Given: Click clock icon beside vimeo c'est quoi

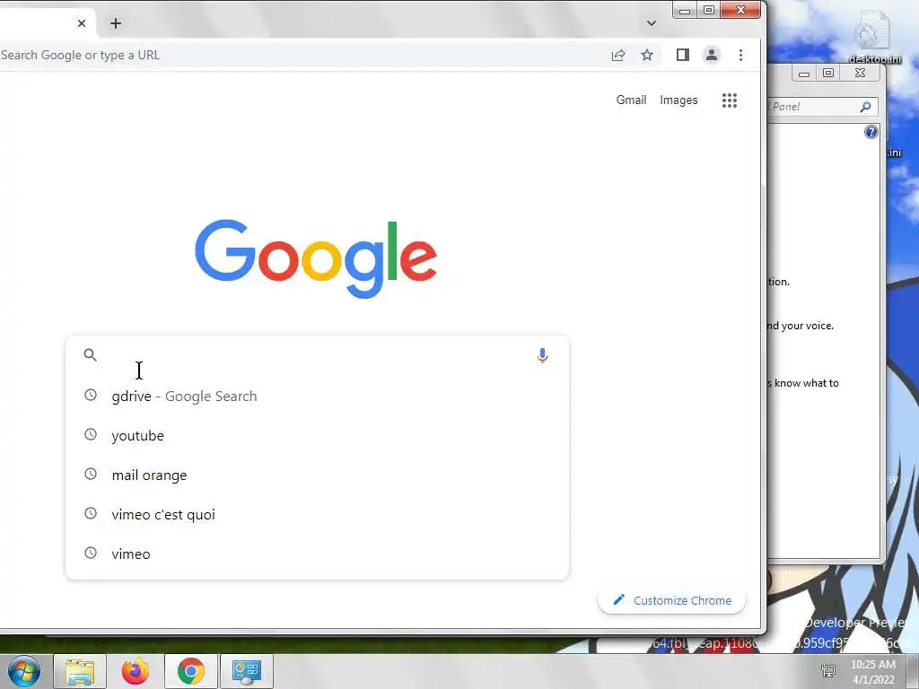Looking at the screenshot, I should pos(91,513).
